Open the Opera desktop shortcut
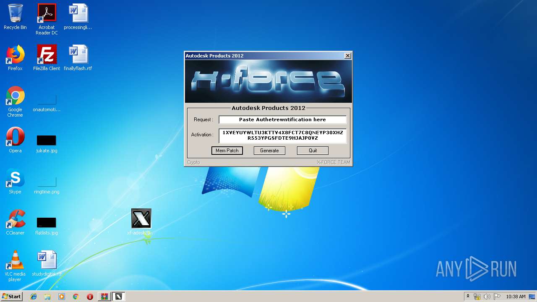The height and width of the screenshot is (302, 537). coord(15,140)
